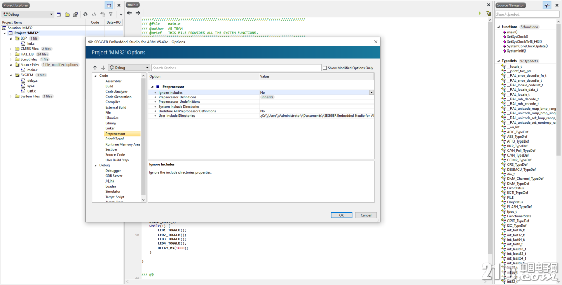
Task: Click the Option column header in the dialog
Action: pos(203,76)
